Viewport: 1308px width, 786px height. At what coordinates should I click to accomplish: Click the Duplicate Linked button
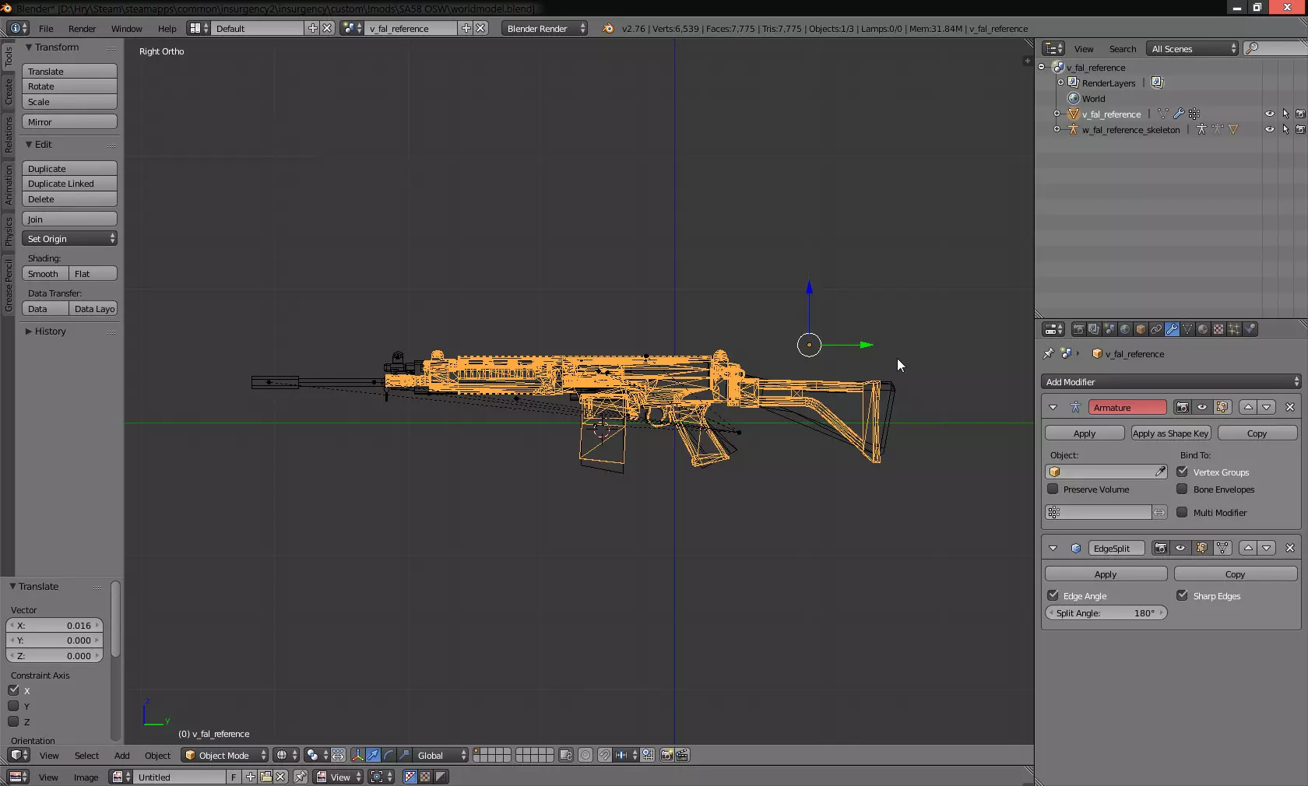click(x=69, y=183)
